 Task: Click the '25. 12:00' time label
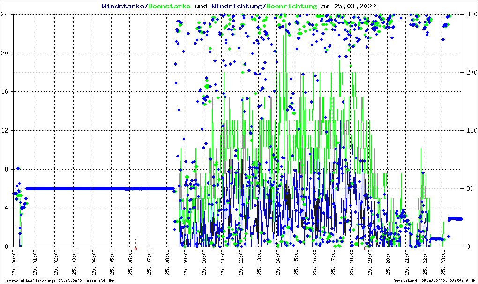click(241, 262)
